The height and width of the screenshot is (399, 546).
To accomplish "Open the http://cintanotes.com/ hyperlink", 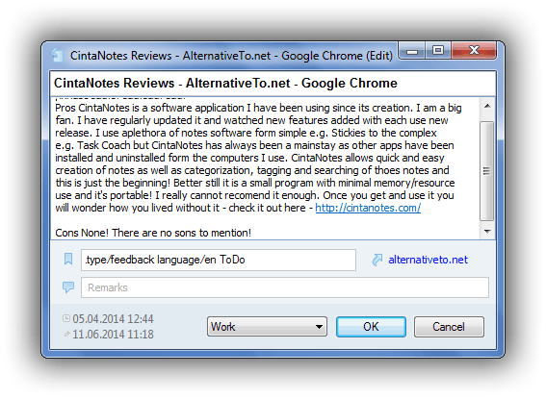I will [368, 208].
